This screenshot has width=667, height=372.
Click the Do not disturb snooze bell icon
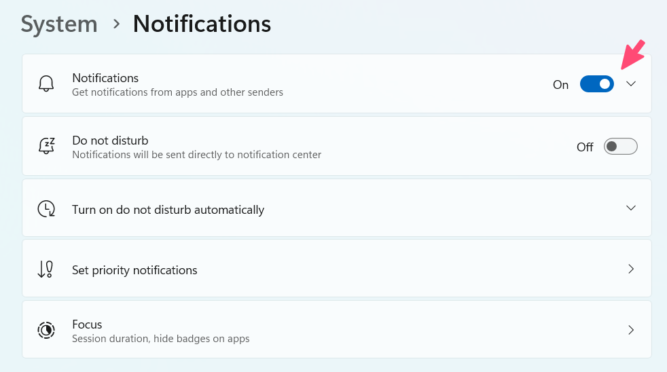coord(46,147)
